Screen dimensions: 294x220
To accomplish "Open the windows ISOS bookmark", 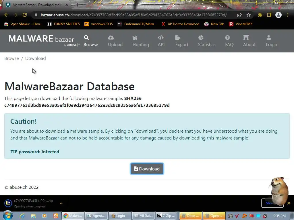I will (x=99, y=24).
